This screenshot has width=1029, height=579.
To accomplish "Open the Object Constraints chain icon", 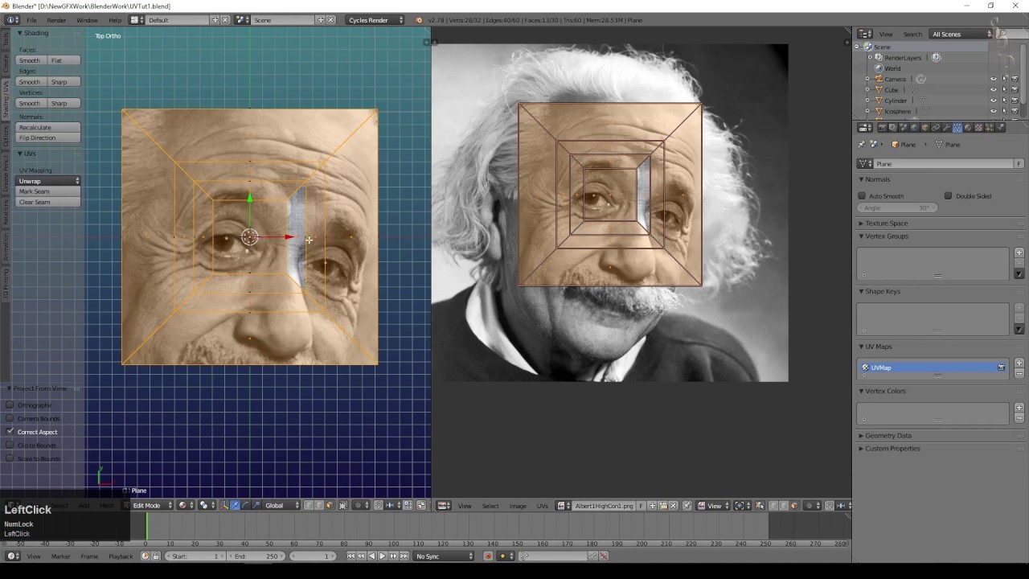I will tap(936, 127).
